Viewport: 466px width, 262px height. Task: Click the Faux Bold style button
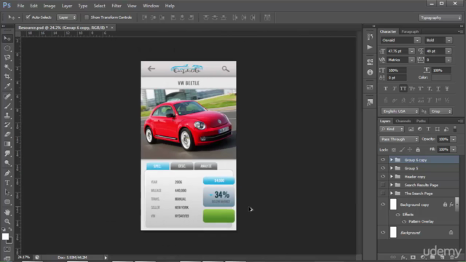pos(385,89)
